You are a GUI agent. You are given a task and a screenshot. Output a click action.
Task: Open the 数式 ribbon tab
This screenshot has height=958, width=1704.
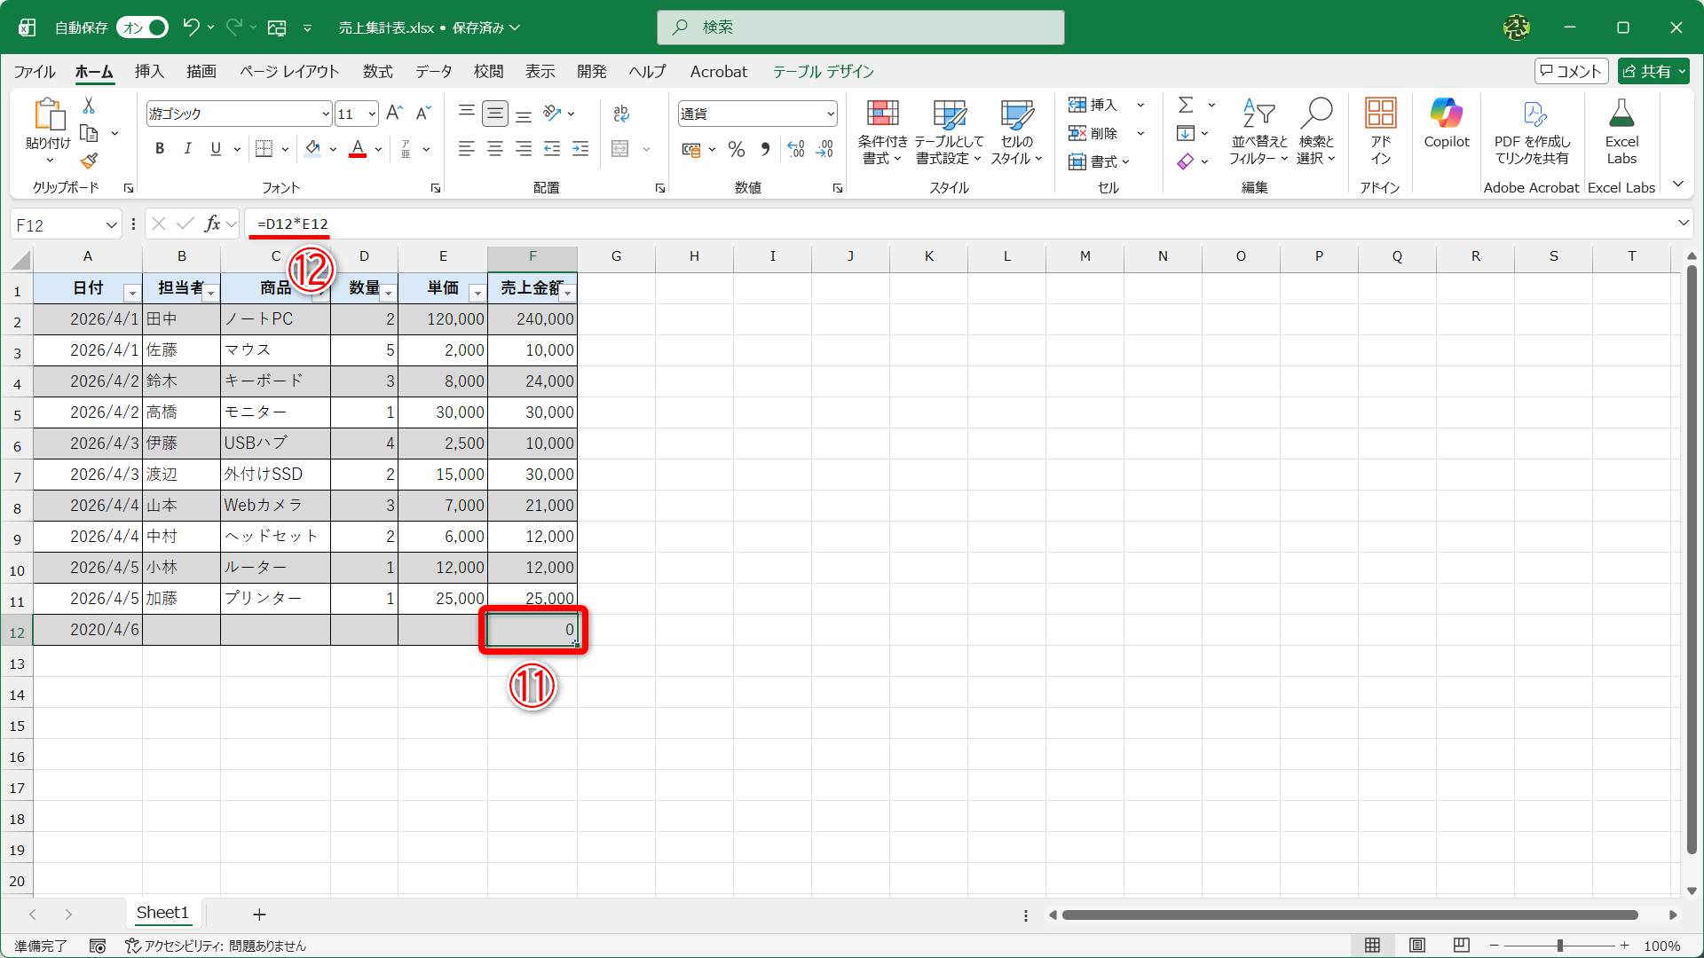click(x=377, y=71)
